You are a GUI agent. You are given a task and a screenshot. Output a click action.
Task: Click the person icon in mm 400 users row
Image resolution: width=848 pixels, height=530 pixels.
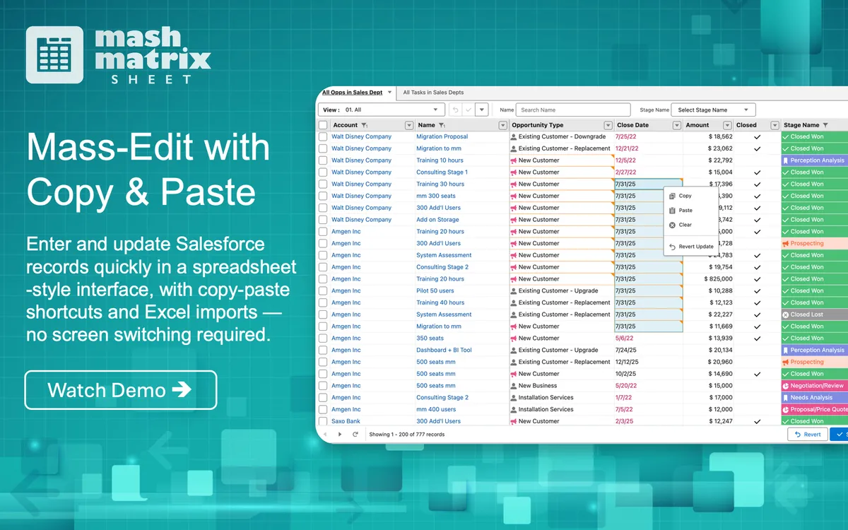coord(514,409)
